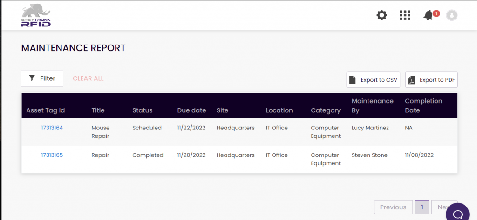Viewport: 477px width, 220px height.
Task: Open the settings gear icon
Action: coord(382,15)
